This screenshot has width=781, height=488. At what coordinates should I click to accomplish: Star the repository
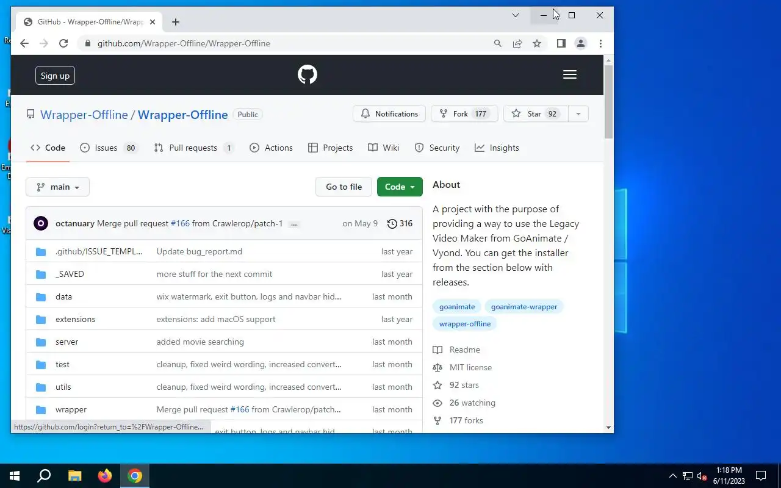click(536, 114)
